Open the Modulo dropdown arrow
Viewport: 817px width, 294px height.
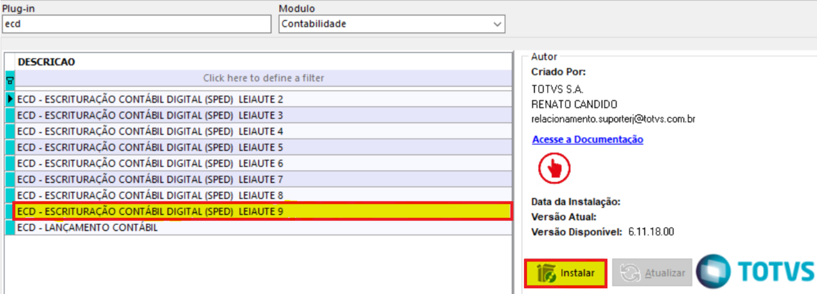pyautogui.click(x=497, y=24)
